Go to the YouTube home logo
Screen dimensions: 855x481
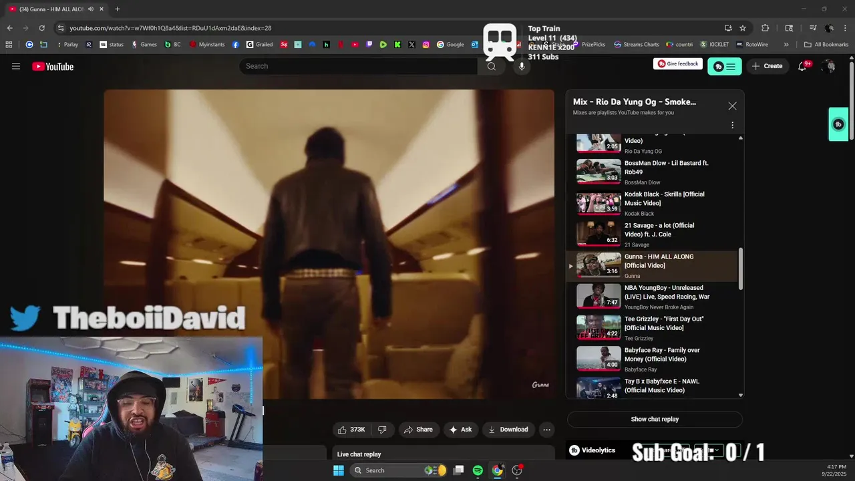coord(53,66)
